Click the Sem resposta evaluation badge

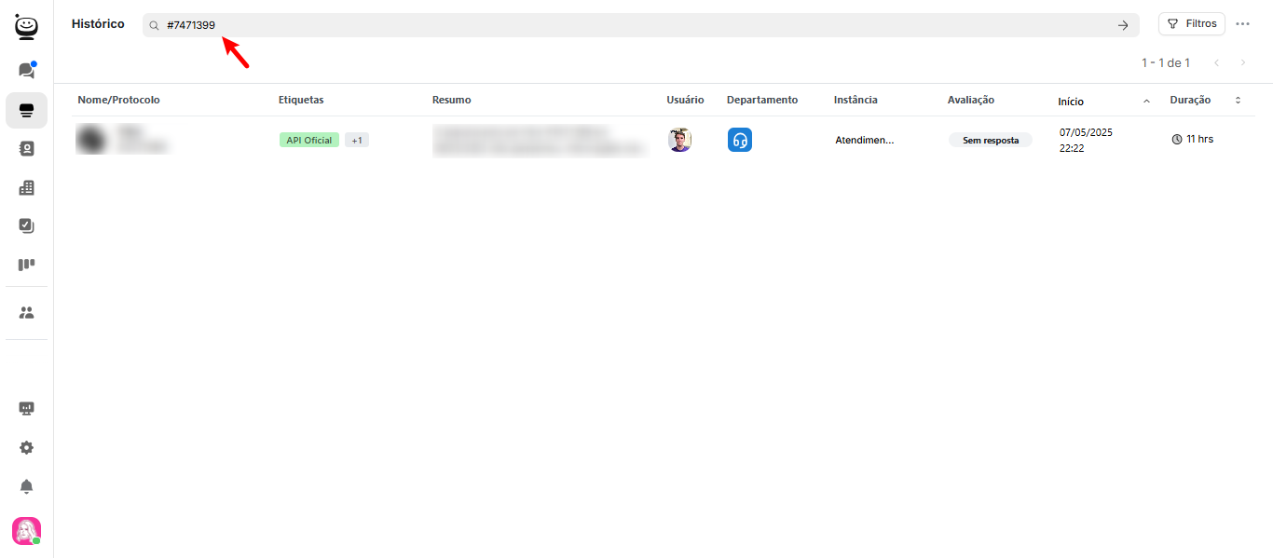[990, 140]
